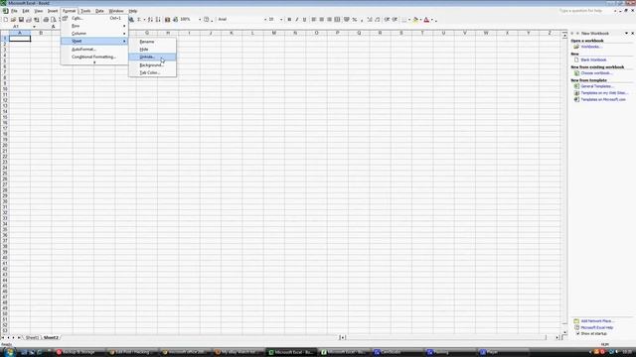Click the General Templates link
This screenshot has height=357, width=636.
597,86
